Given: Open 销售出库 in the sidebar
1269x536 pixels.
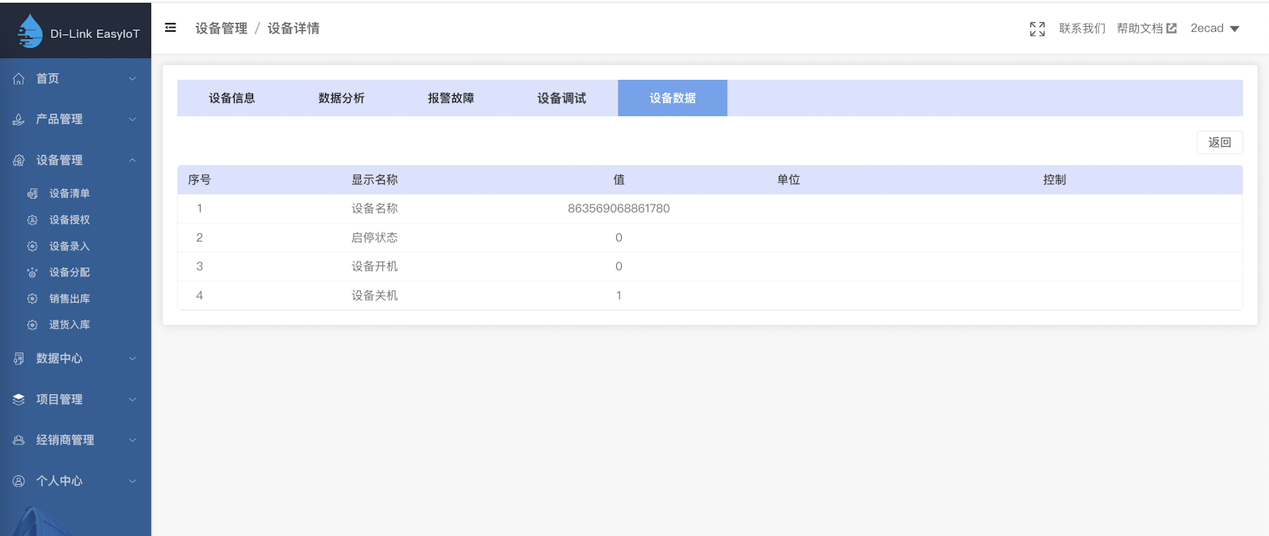Looking at the screenshot, I should pyautogui.click(x=70, y=299).
